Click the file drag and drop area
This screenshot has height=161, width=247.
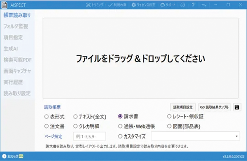(140, 58)
